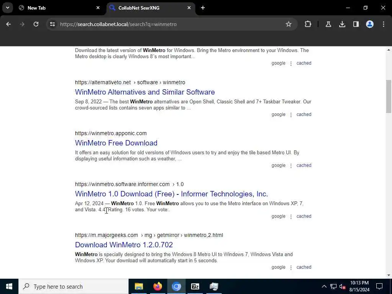The height and width of the screenshot is (294, 392).
Task: Show hidden system tray icons
Action: (x=324, y=286)
